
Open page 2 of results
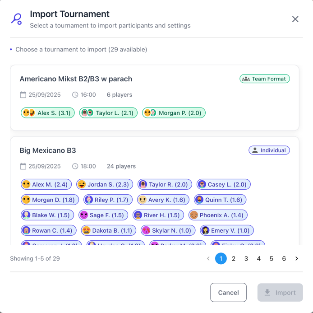click(x=234, y=259)
